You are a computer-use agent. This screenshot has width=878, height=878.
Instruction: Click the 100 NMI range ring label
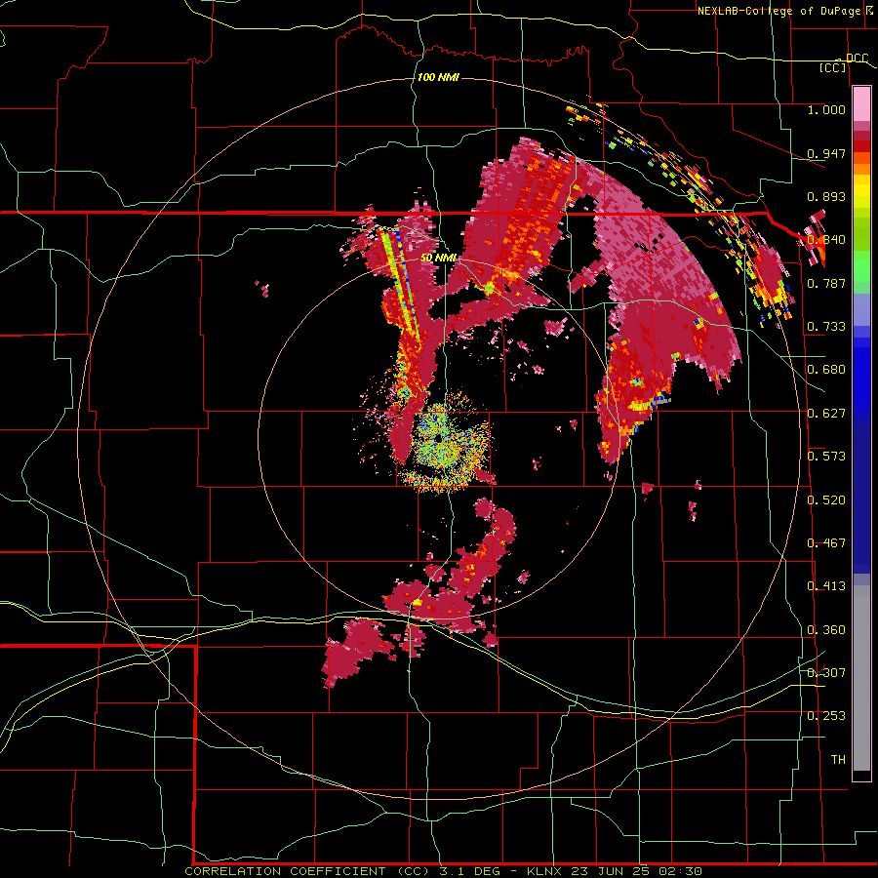point(438,77)
